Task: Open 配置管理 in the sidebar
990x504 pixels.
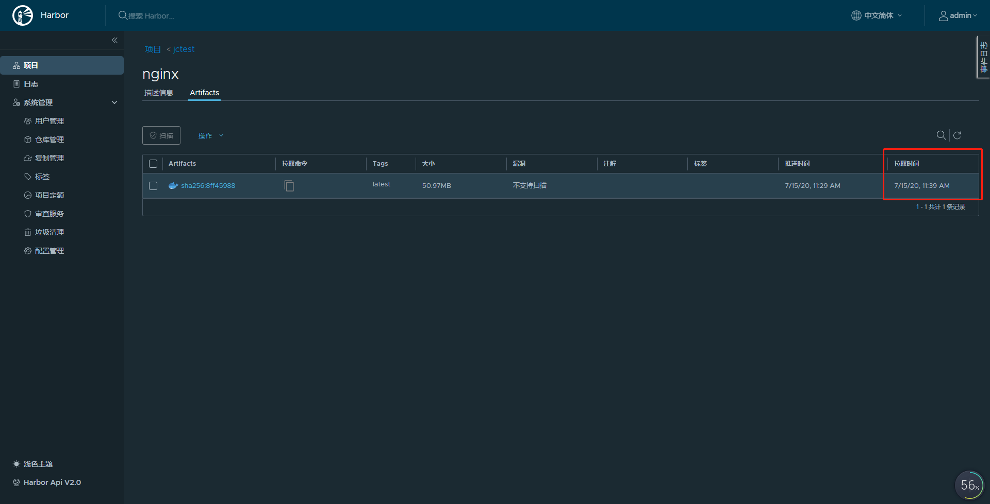Action: point(49,251)
